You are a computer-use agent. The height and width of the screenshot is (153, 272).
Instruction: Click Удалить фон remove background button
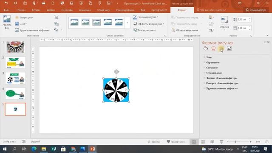[x=7, y=22]
